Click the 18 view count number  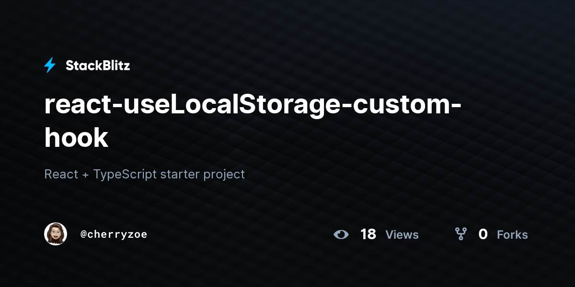pos(368,234)
